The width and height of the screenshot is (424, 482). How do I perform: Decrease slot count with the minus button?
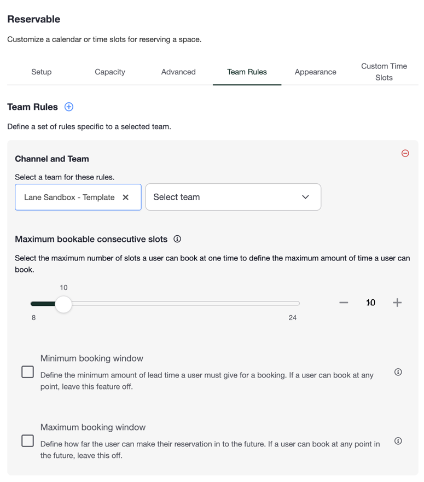tap(344, 303)
